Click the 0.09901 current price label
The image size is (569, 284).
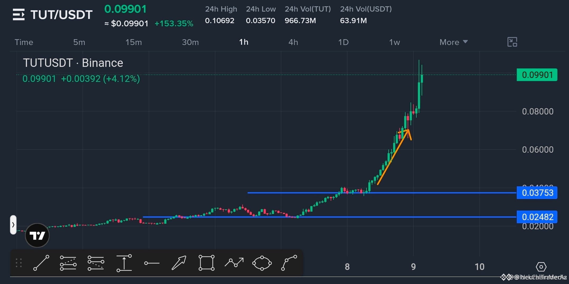(537, 75)
